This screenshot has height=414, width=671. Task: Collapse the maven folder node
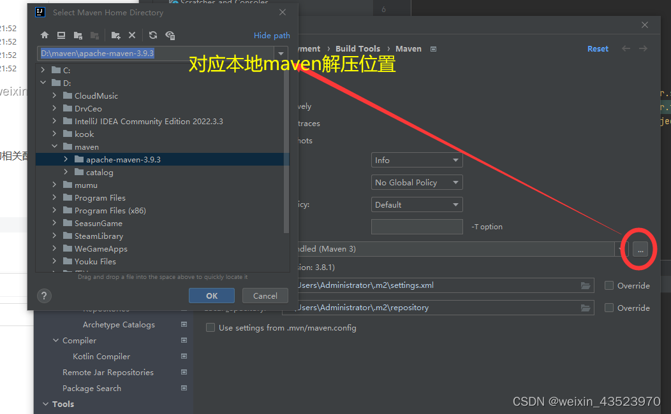[54, 146]
